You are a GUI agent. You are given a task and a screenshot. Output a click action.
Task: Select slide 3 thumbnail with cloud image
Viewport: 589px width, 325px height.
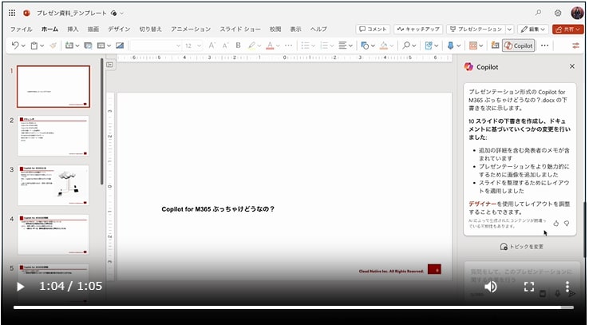pyautogui.click(x=53, y=185)
